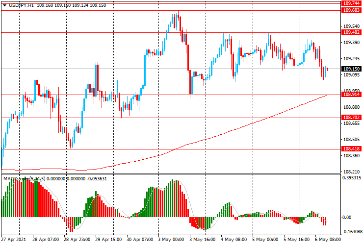Open the USDJPY,H1 chart dropdown triangle
The image size is (363, 245).
point(4,5)
